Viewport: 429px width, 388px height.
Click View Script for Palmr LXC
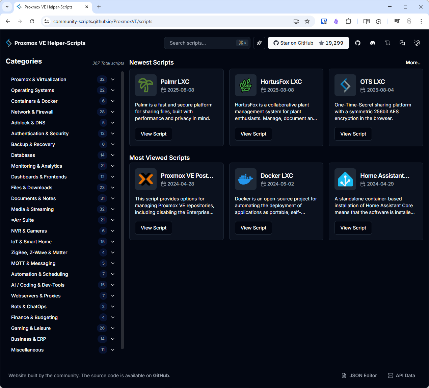click(154, 134)
